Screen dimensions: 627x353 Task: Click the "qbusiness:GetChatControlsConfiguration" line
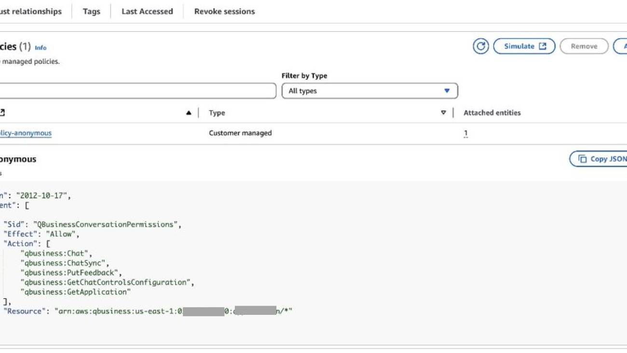pyautogui.click(x=107, y=282)
